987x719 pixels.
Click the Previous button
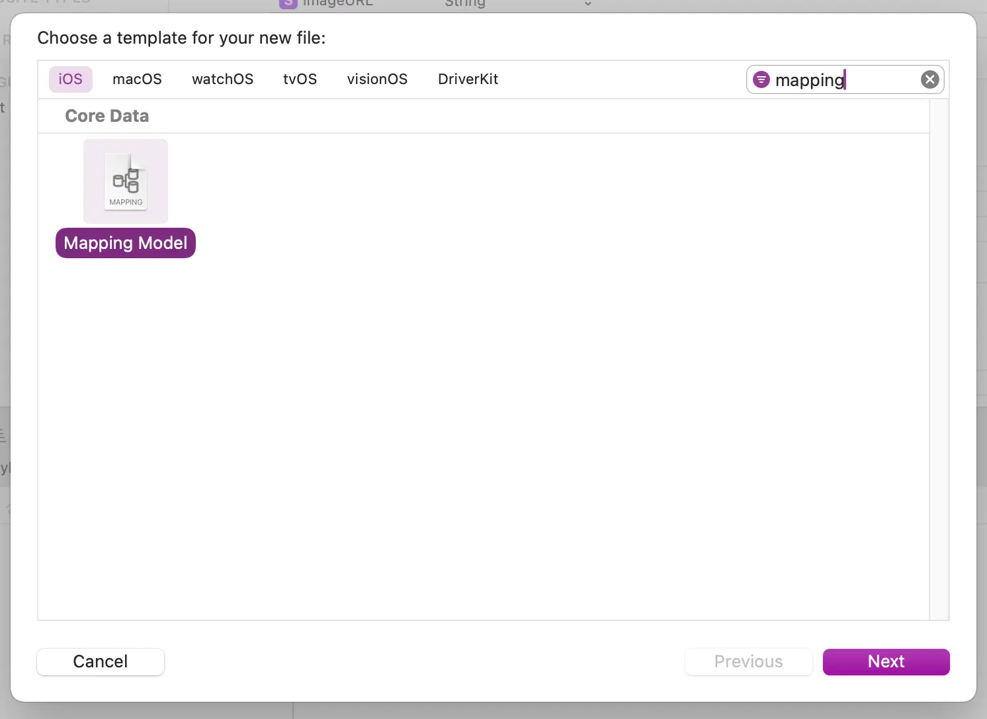(748, 661)
